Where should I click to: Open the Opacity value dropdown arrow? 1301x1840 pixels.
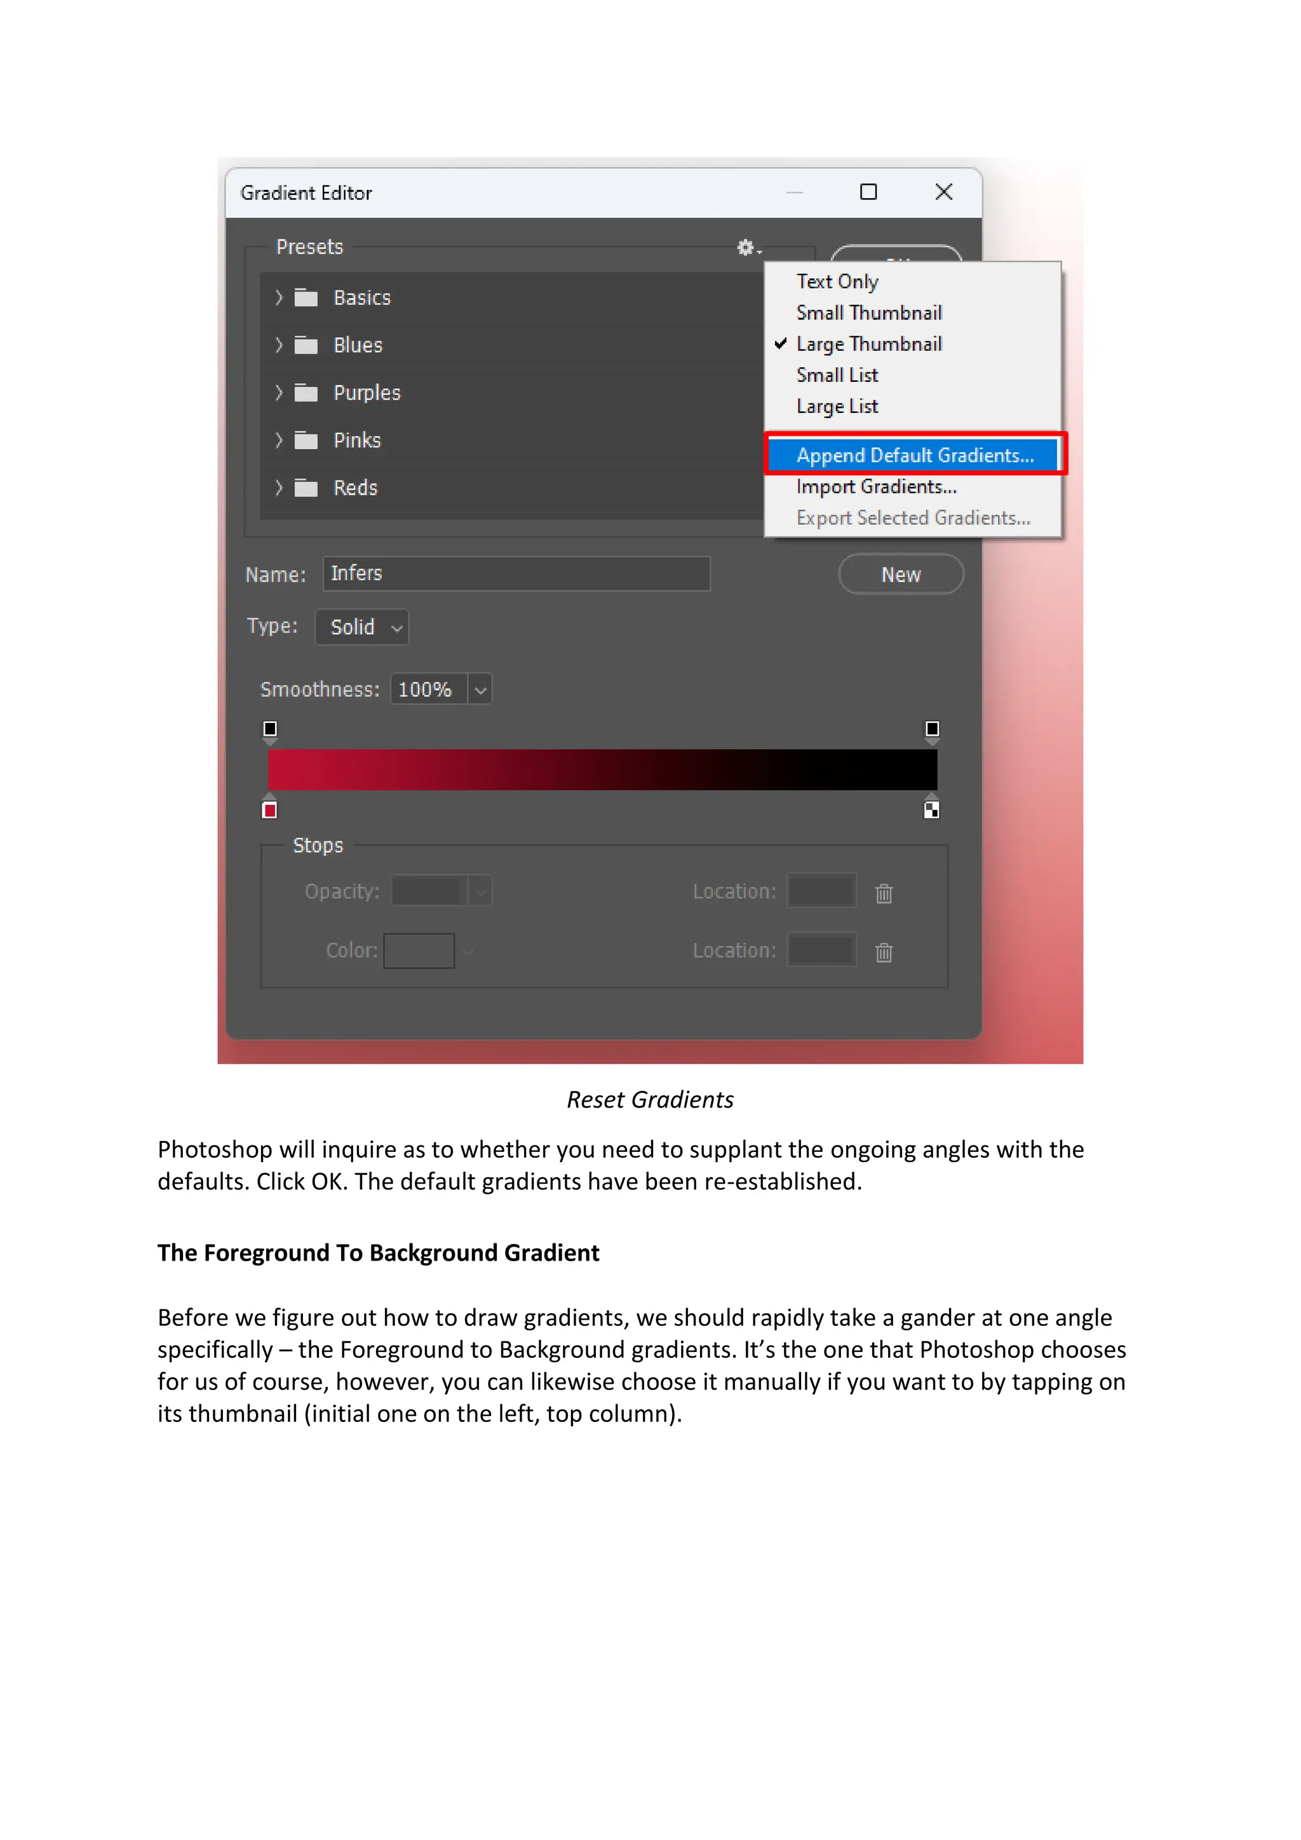point(480,891)
